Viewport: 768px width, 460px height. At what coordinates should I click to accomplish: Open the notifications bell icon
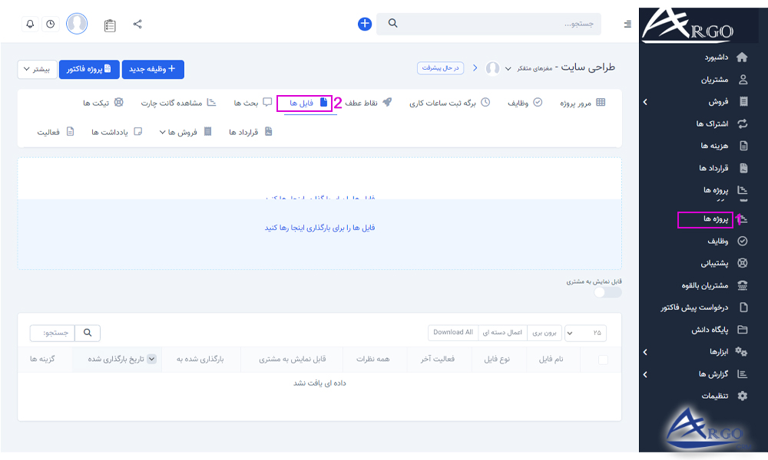pos(29,24)
